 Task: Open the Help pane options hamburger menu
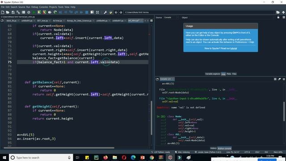[284, 17]
